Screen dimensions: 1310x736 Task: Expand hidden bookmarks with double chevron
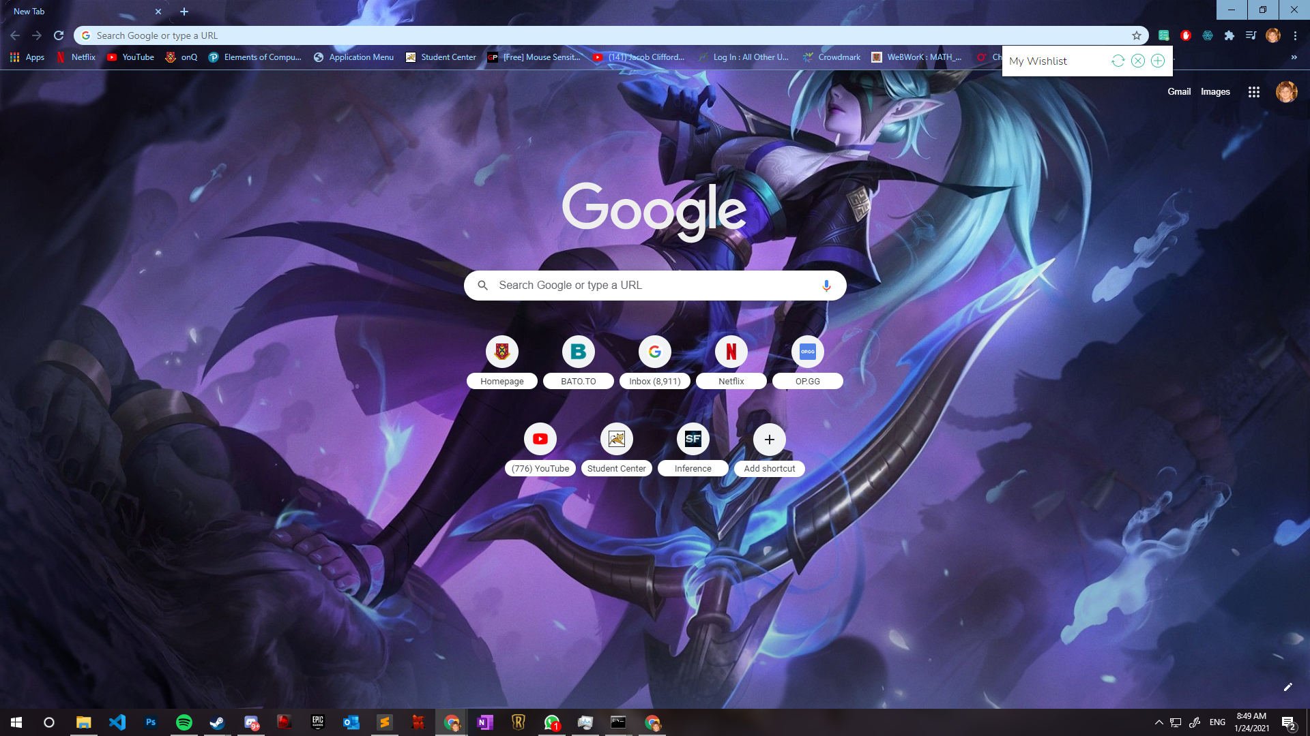coord(1294,57)
